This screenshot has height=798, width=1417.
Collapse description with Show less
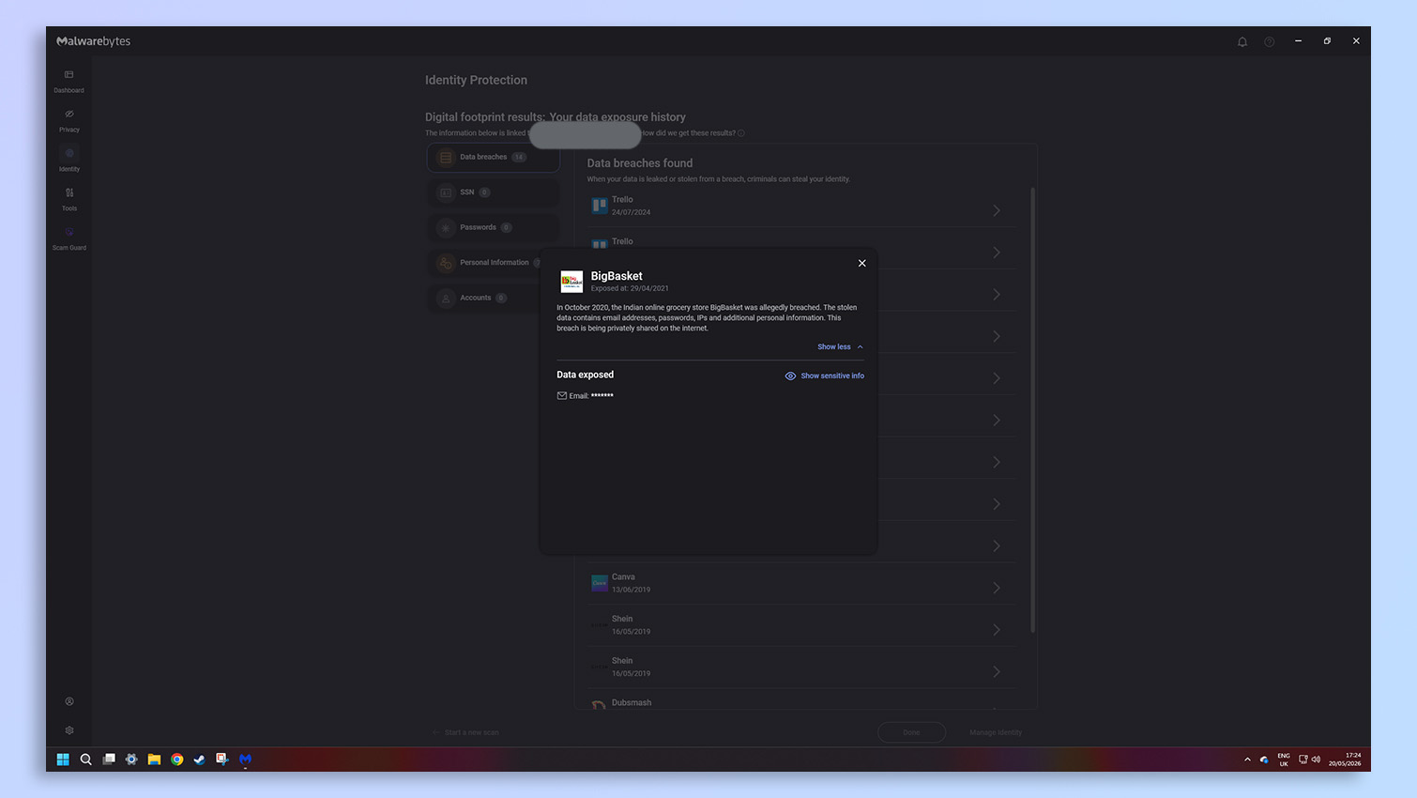click(x=840, y=346)
